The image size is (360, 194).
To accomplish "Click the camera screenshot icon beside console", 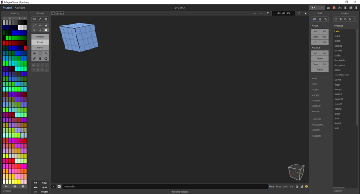I will 59,187.
